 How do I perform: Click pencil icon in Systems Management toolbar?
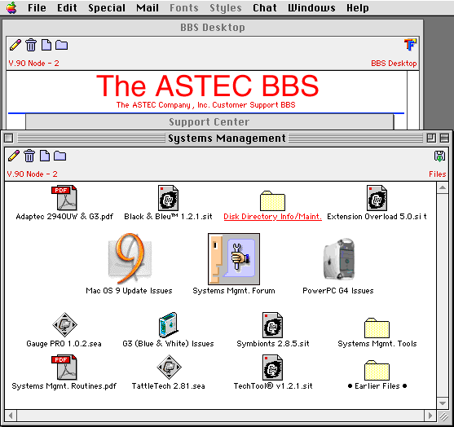[x=14, y=156]
